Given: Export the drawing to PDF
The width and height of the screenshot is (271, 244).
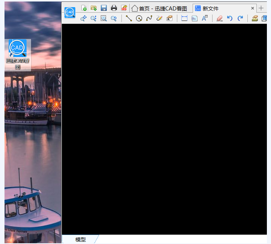Looking at the screenshot, I should 124,8.
